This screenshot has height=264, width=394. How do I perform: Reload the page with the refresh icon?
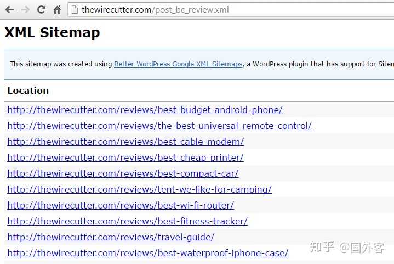(x=41, y=9)
